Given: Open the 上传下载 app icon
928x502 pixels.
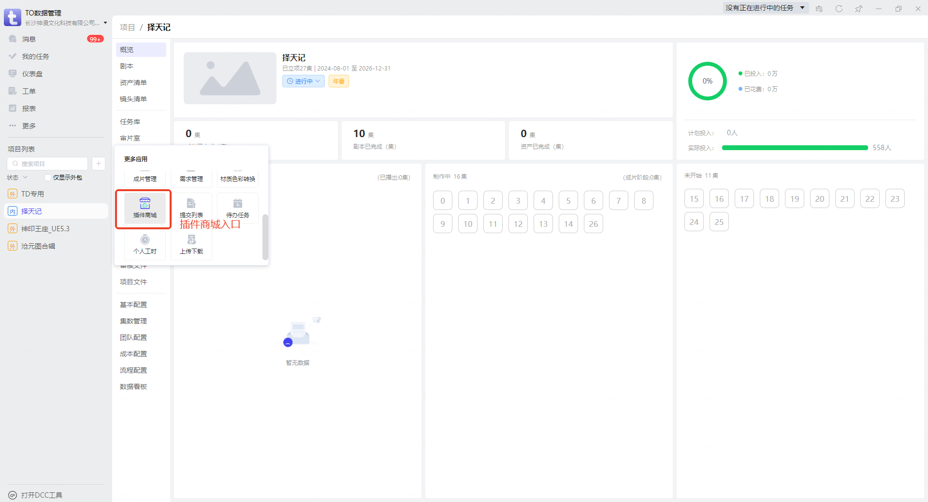Looking at the screenshot, I should 191,240.
